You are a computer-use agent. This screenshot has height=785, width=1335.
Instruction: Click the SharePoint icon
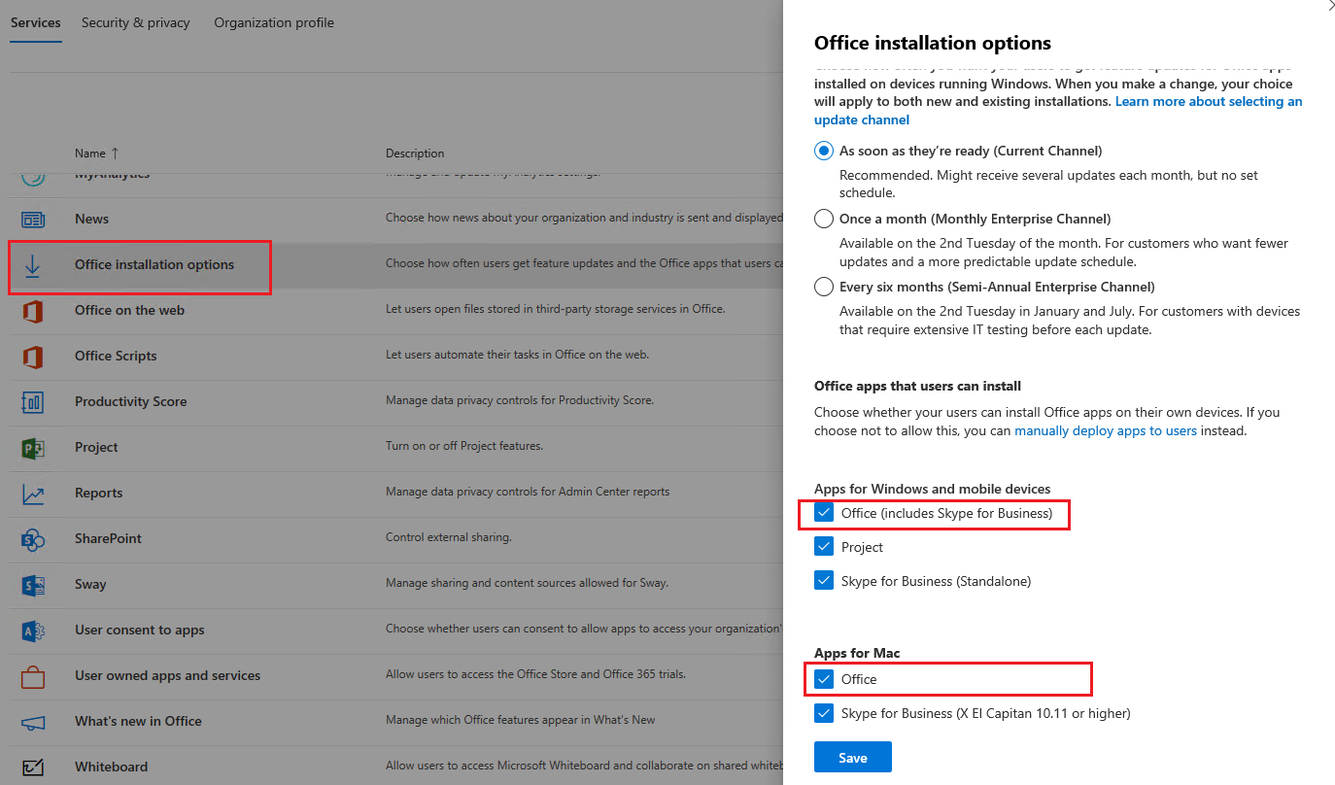click(33, 539)
